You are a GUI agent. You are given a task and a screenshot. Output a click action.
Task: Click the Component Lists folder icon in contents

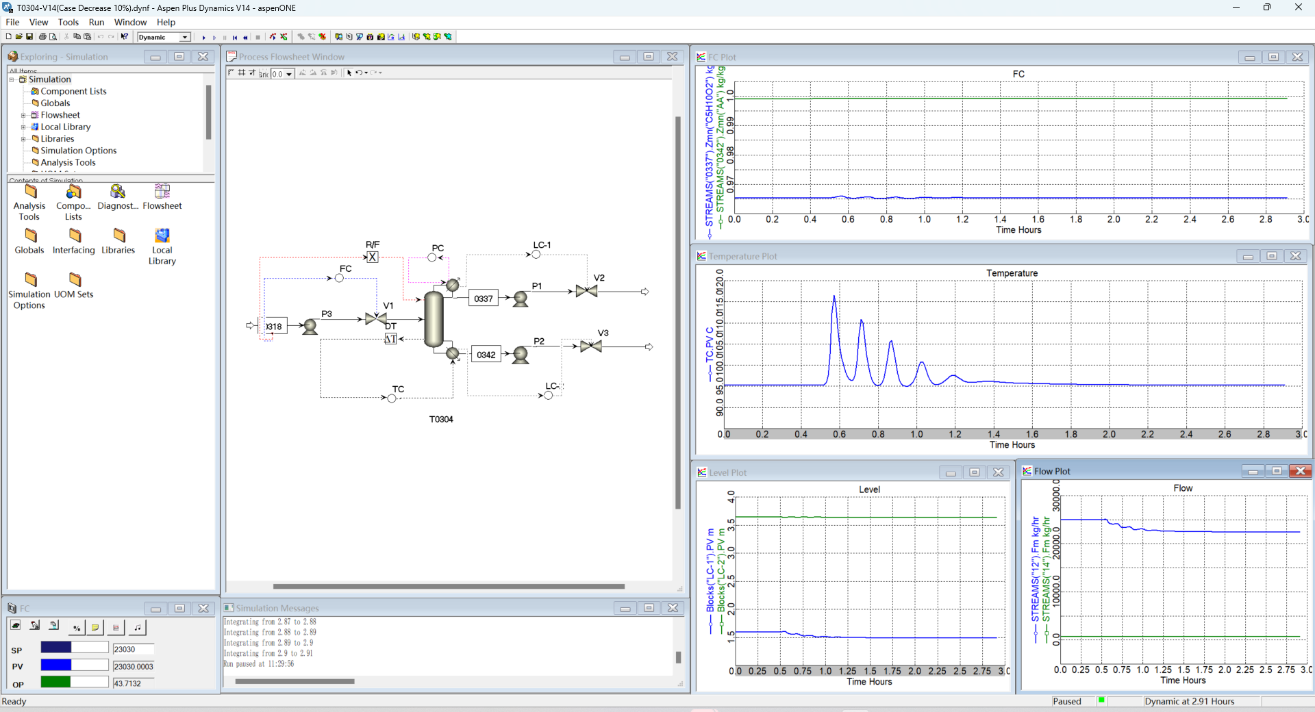point(74,191)
